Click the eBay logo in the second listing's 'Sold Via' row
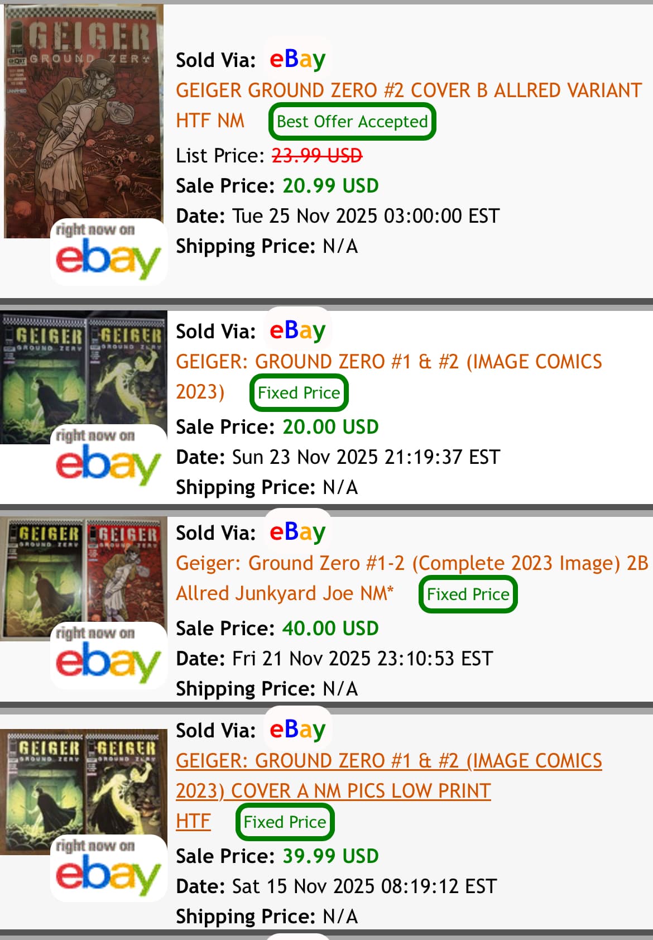The image size is (653, 940). pos(297,330)
